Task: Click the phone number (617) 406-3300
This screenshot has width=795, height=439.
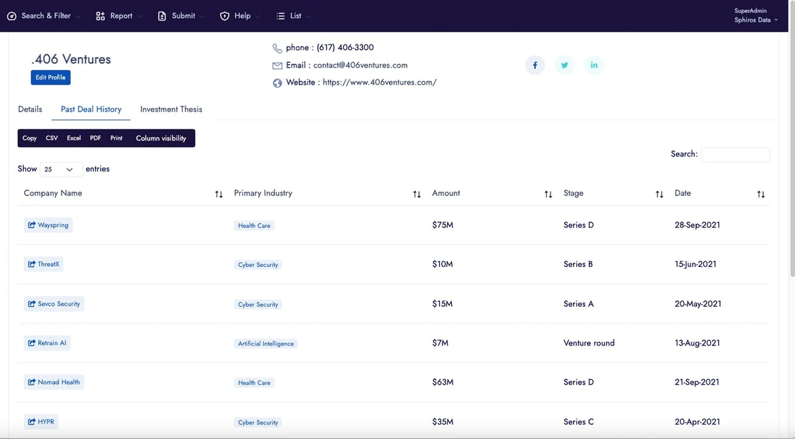Action: click(345, 48)
